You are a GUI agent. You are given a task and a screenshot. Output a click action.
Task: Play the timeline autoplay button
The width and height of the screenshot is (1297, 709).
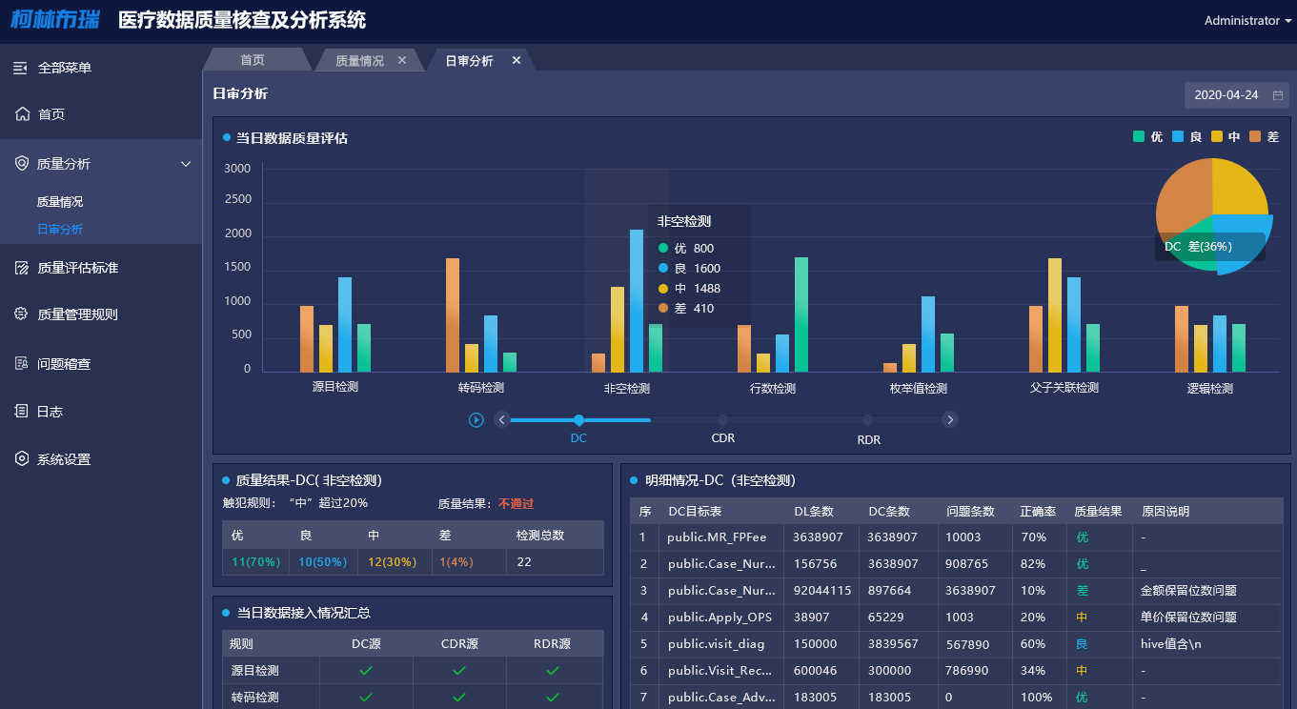[476, 419]
